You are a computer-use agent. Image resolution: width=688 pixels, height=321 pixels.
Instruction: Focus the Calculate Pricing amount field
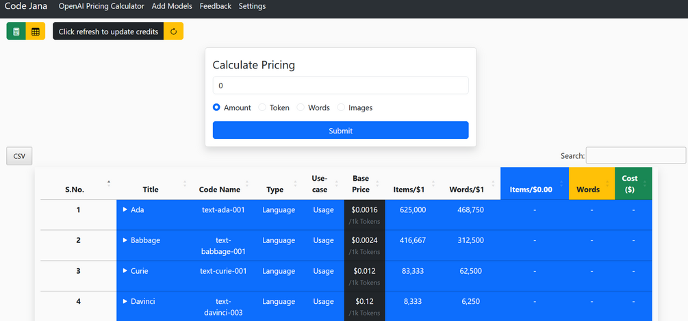[340, 86]
